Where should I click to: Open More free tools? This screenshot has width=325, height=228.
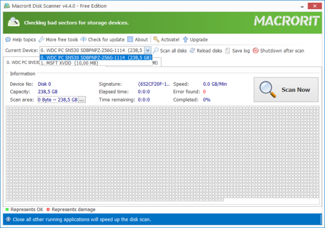pos(58,40)
